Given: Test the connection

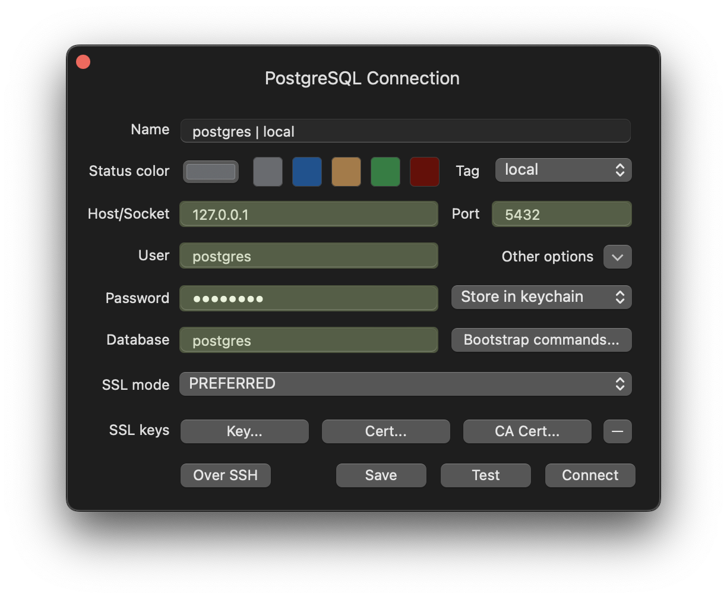Looking at the screenshot, I should point(486,475).
